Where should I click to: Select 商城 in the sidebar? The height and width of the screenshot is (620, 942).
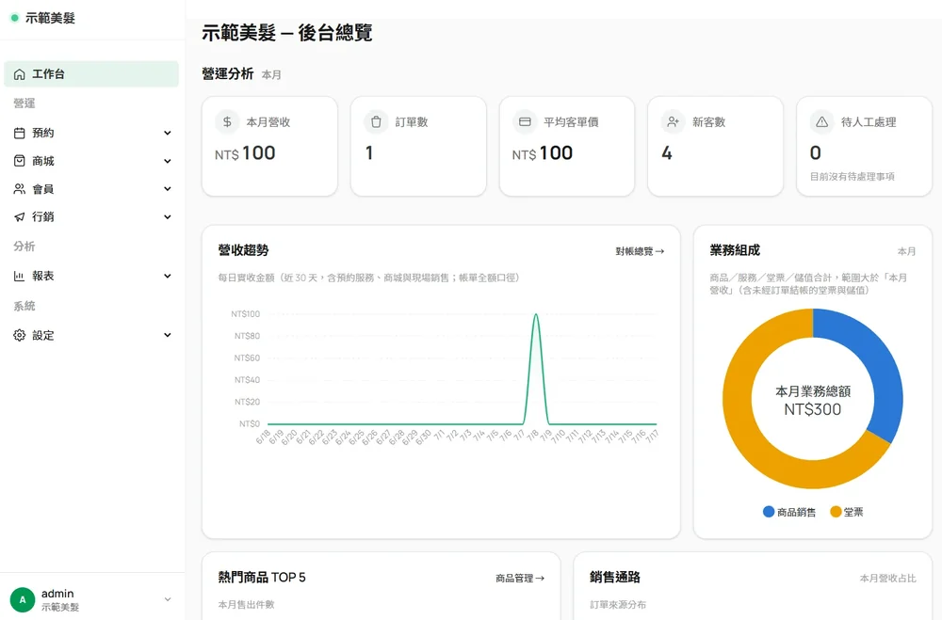click(91, 161)
